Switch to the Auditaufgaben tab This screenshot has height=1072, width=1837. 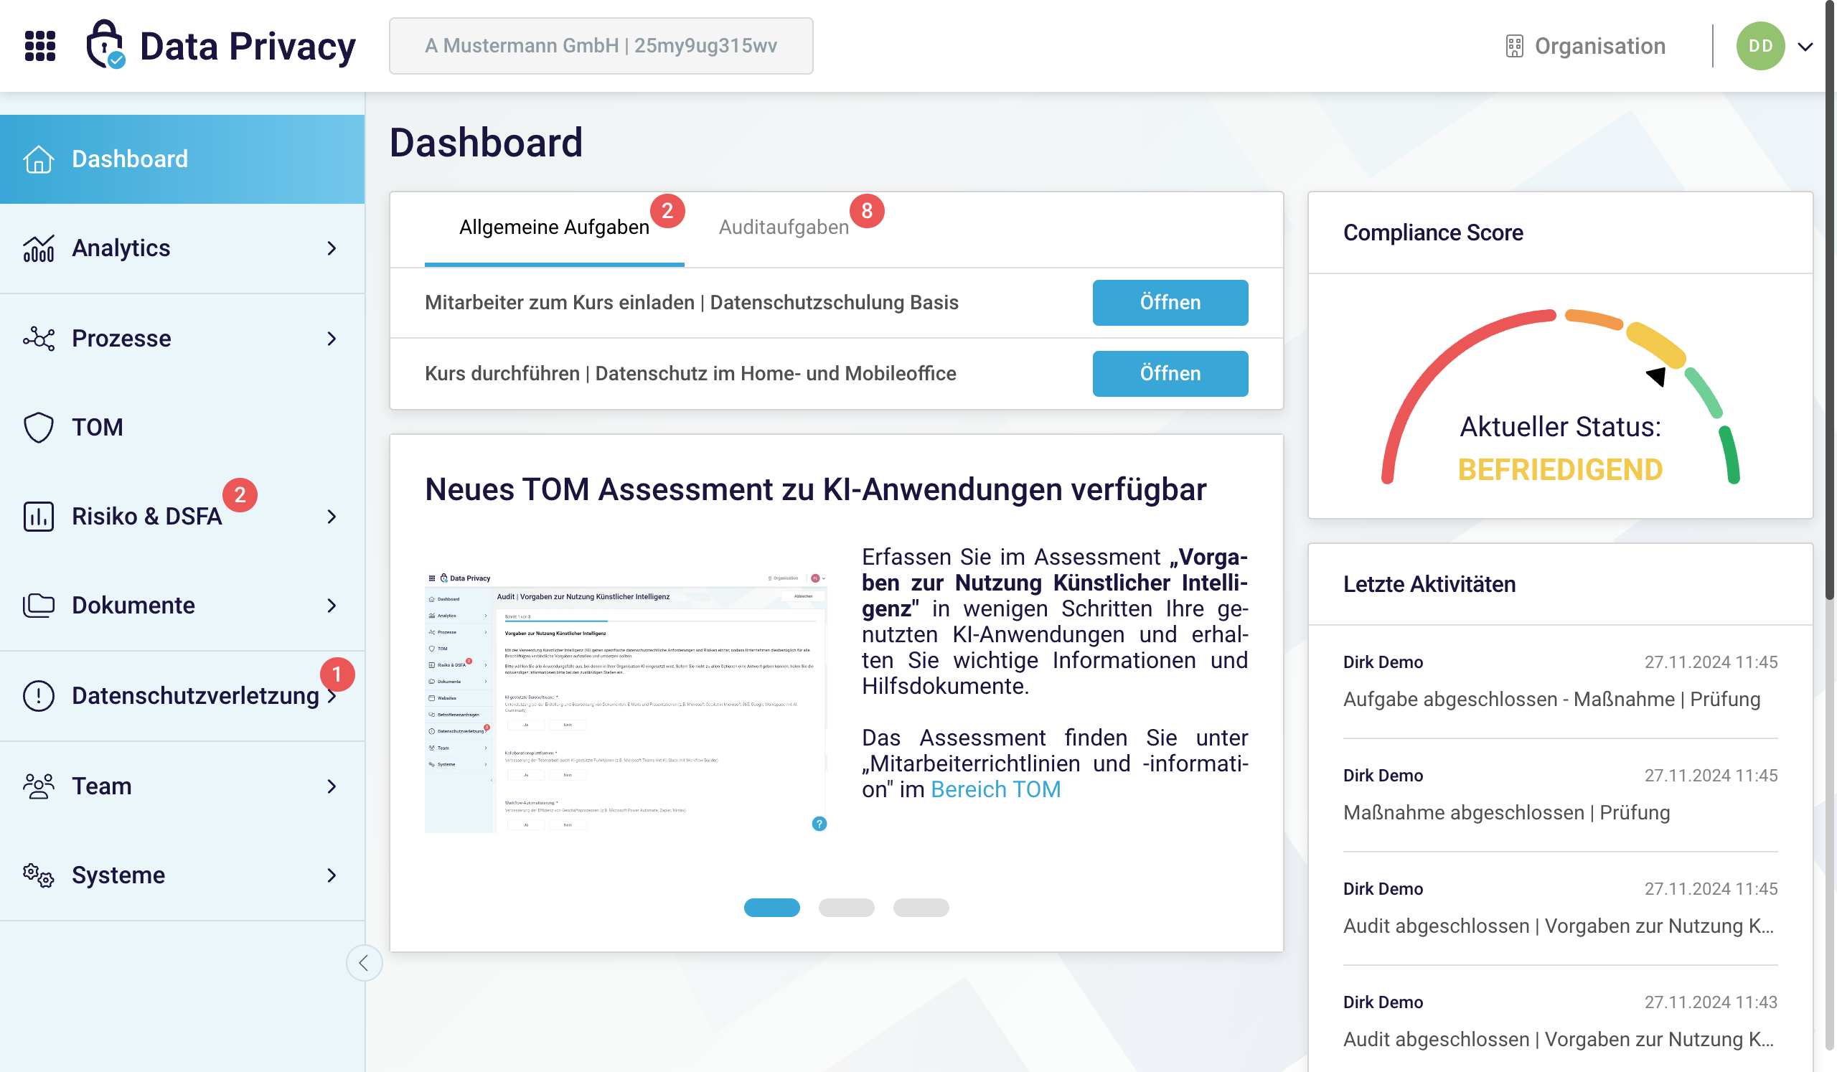(x=784, y=227)
